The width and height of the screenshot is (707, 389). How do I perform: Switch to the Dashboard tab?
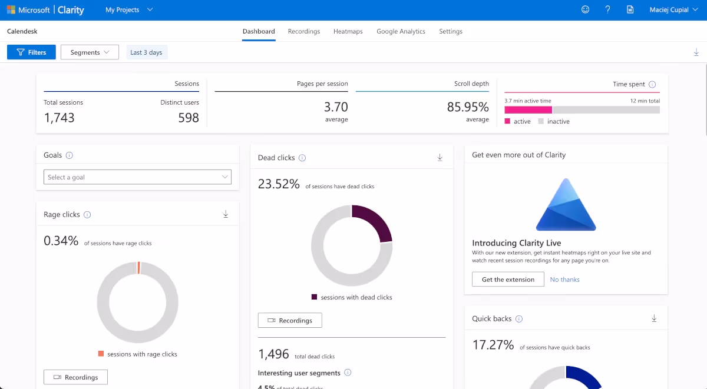(259, 31)
